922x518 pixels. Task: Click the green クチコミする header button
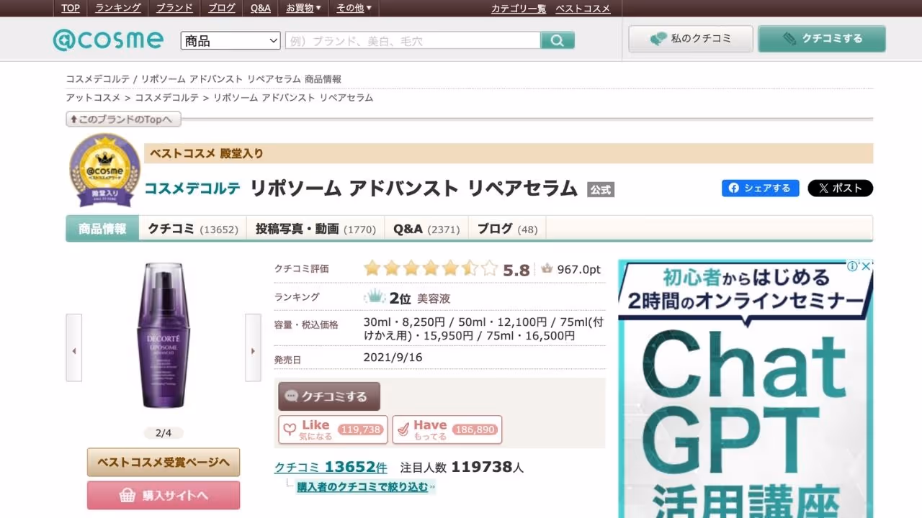[822, 39]
